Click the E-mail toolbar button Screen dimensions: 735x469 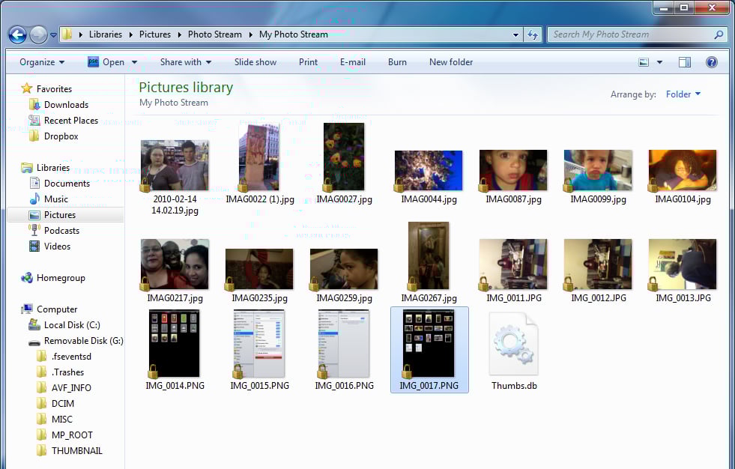[x=352, y=62]
